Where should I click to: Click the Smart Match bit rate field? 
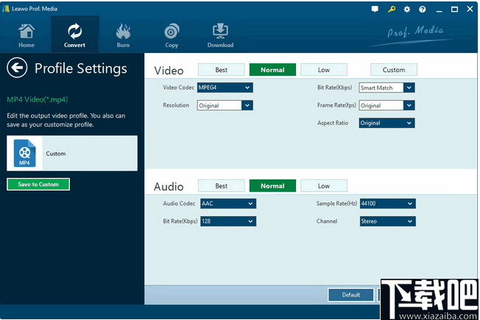(381, 88)
